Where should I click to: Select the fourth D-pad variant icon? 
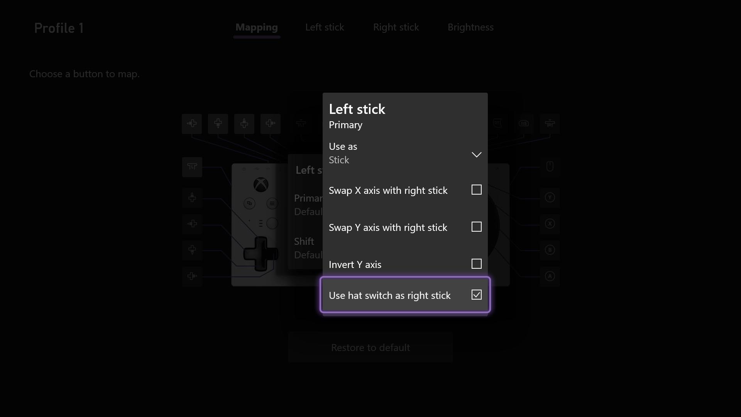click(x=270, y=123)
